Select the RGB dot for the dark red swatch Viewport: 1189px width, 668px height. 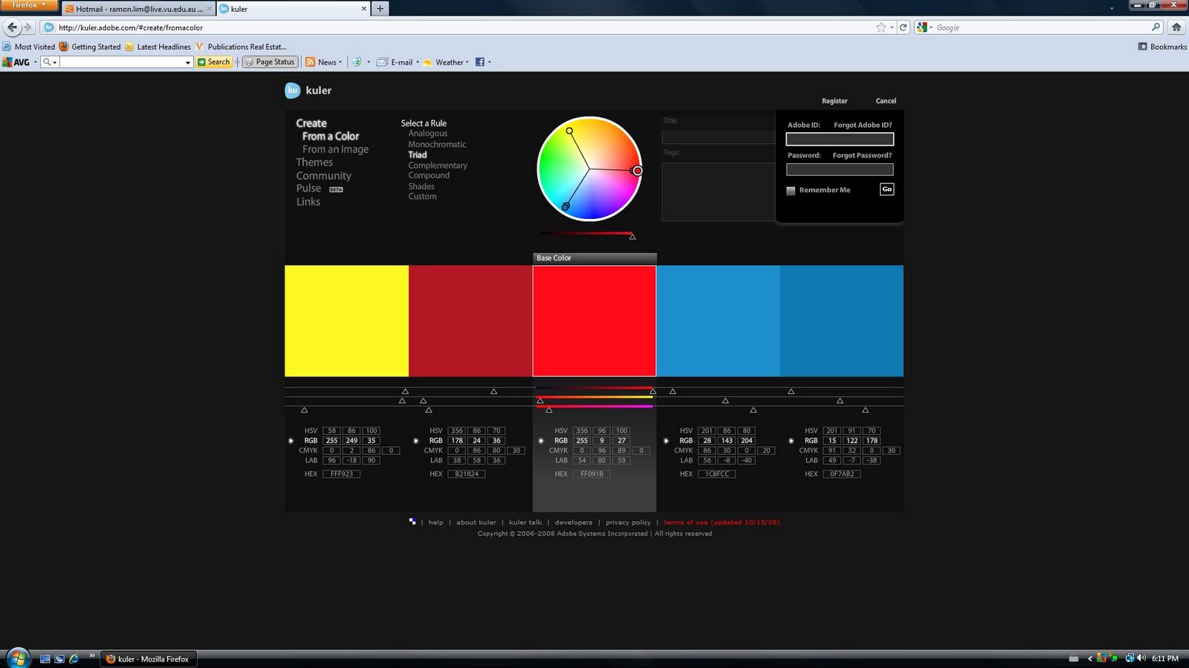click(x=416, y=441)
